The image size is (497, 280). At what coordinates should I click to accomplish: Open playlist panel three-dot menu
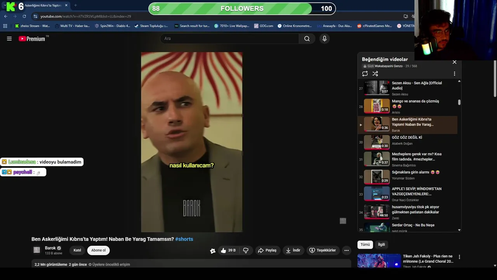coord(454,73)
